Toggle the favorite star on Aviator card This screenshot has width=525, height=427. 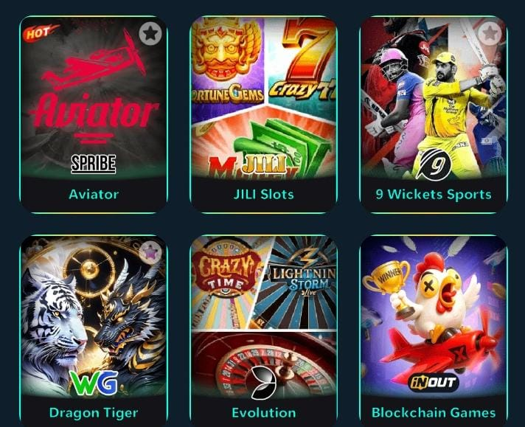(150, 33)
